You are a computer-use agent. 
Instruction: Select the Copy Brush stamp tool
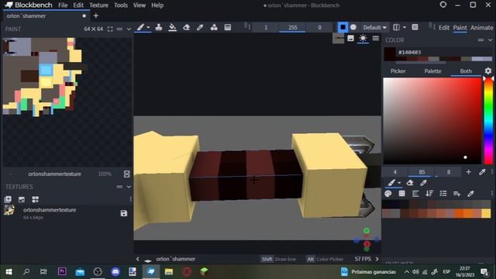pos(158,28)
